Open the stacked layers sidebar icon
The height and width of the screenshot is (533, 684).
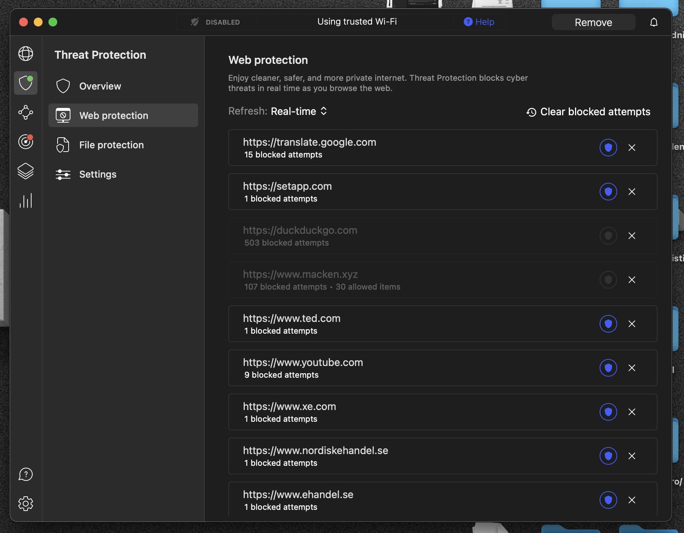(x=26, y=171)
